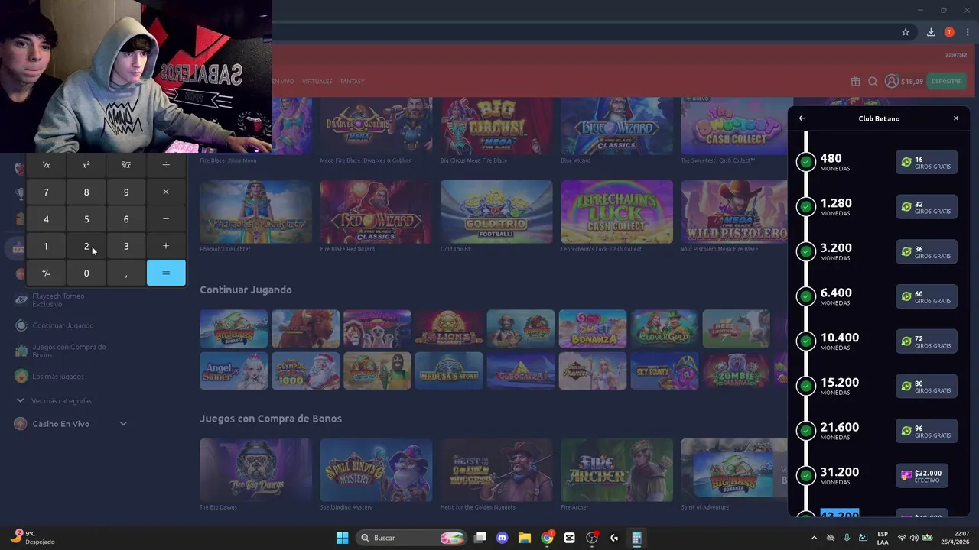Go back using the Club Betano arrow
Image resolution: width=979 pixels, height=550 pixels.
coord(802,118)
